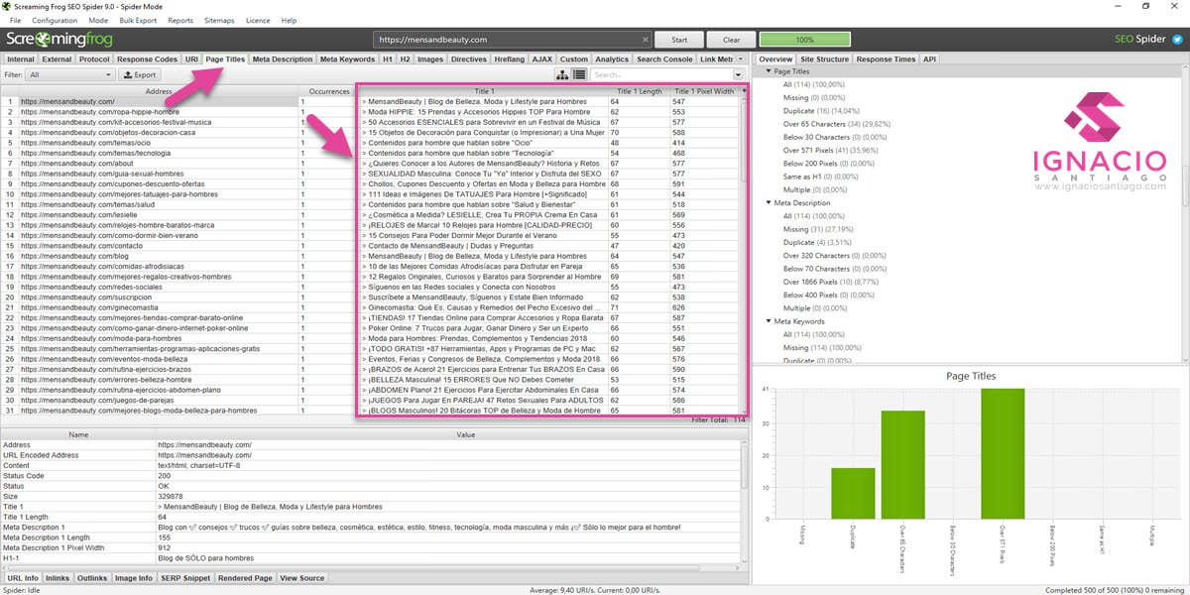Switch to the Hreflang tab
The width and height of the screenshot is (1190, 595).
510,59
